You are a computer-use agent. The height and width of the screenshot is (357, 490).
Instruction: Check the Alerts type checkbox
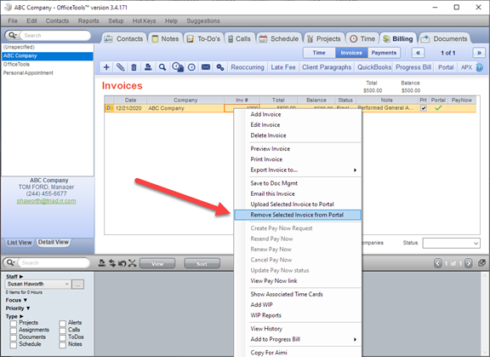[x=62, y=323]
